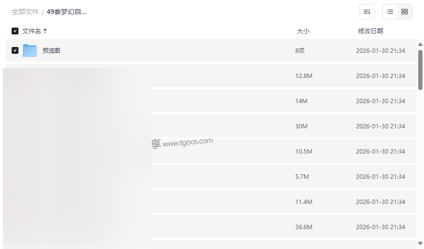Image resolution: width=424 pixels, height=249 pixels.
Task: Click the 49套梦幻自... breadcrumb folder
Action: [x=66, y=12]
